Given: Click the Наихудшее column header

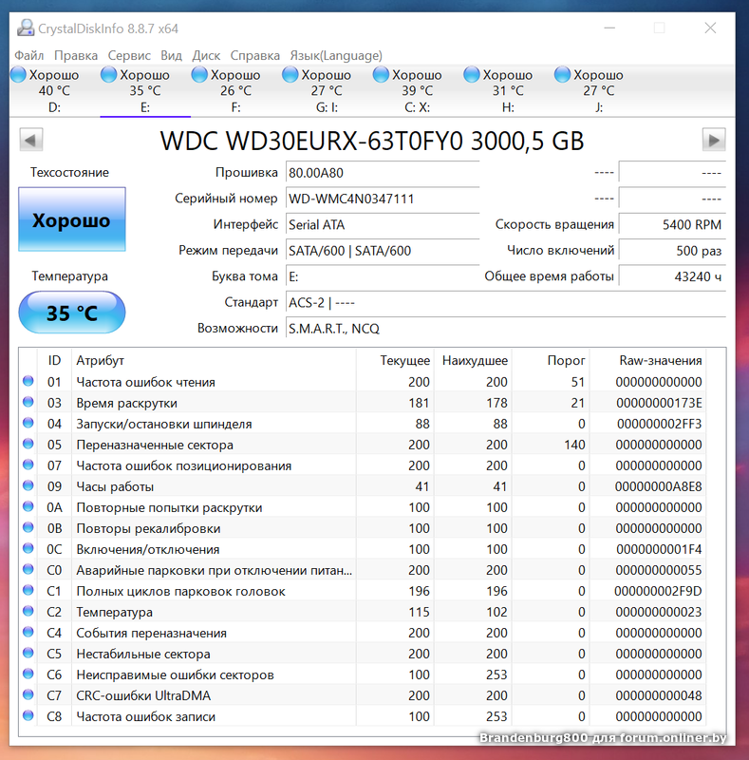Looking at the screenshot, I should tap(475, 361).
